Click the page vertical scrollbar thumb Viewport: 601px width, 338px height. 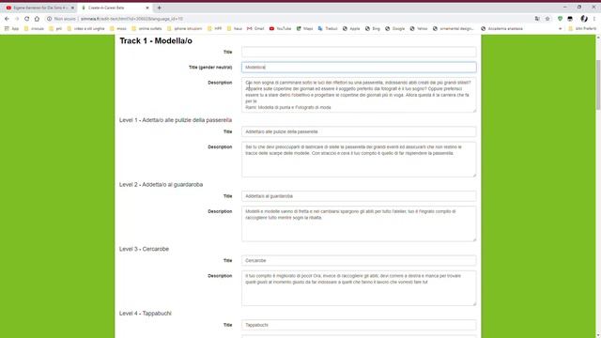(598, 84)
